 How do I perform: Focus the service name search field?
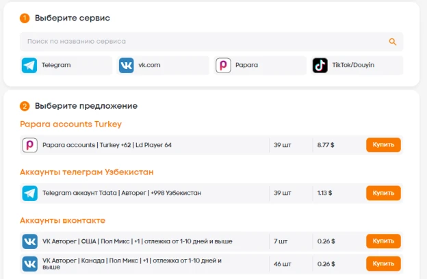(211, 42)
